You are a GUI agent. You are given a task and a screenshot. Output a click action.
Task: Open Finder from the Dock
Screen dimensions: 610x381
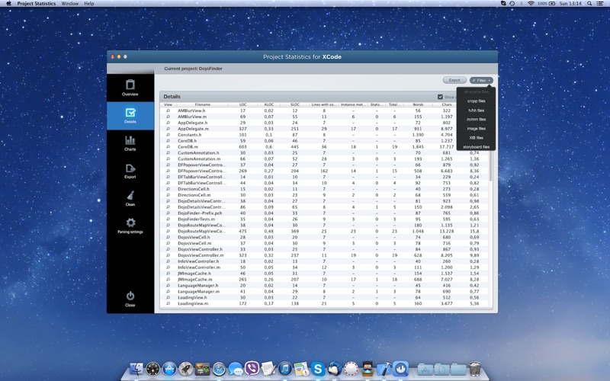click(136, 369)
